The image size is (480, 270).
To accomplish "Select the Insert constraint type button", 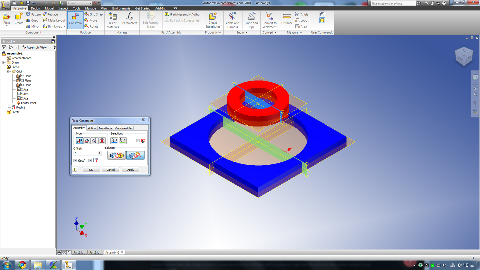I will pyautogui.click(x=102, y=141).
